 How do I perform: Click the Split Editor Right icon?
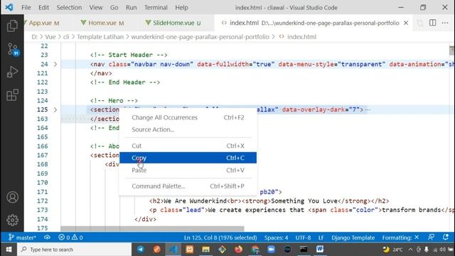[432, 23]
